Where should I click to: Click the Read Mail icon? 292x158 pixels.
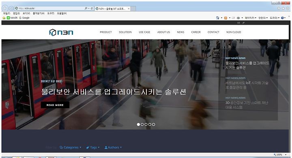tap(233, 18)
